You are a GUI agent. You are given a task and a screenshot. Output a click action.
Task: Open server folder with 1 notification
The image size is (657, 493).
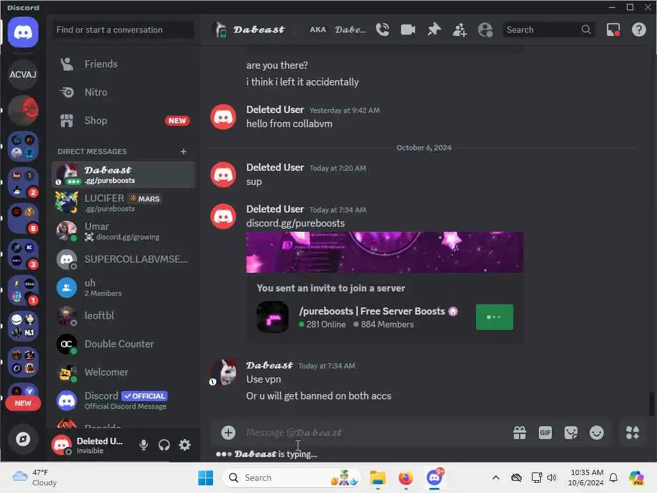[x=23, y=291]
